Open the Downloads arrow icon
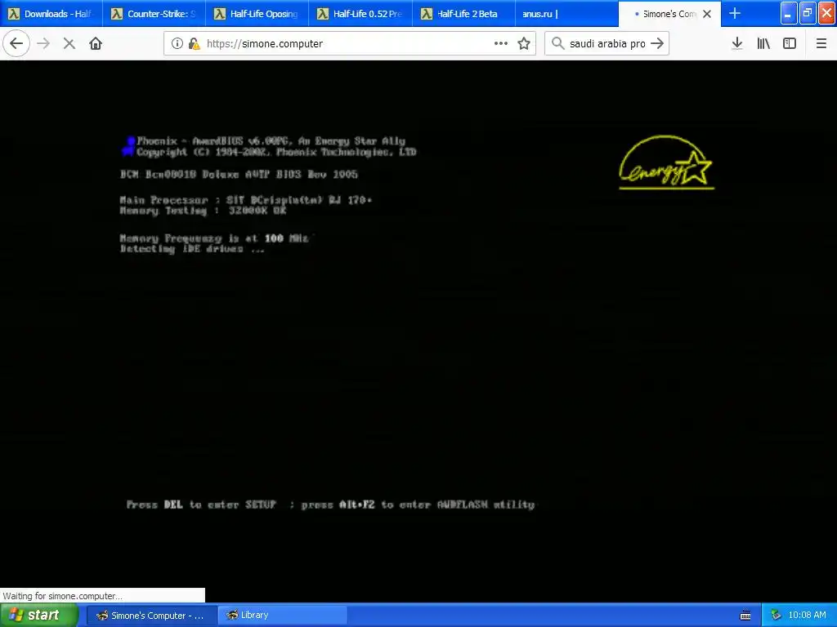The width and height of the screenshot is (837, 627). [737, 44]
